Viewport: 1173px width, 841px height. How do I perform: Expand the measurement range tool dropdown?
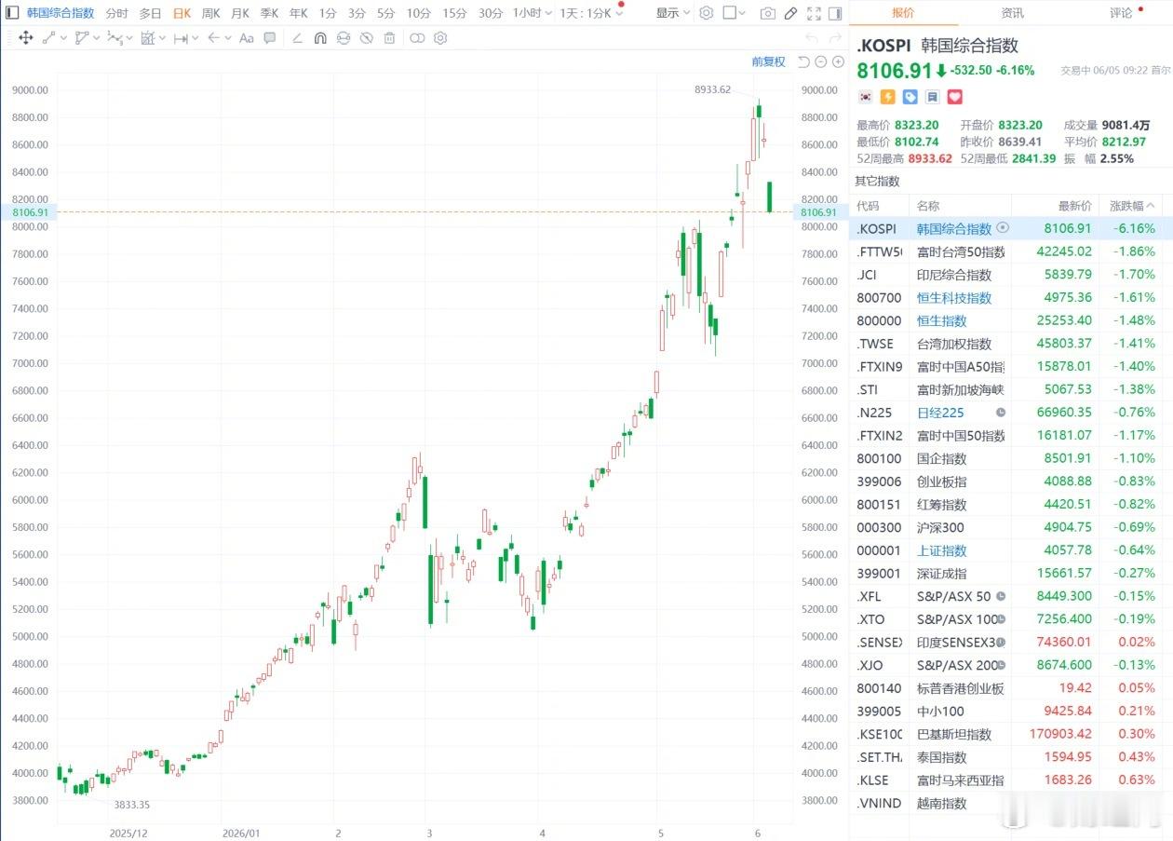tap(195, 38)
